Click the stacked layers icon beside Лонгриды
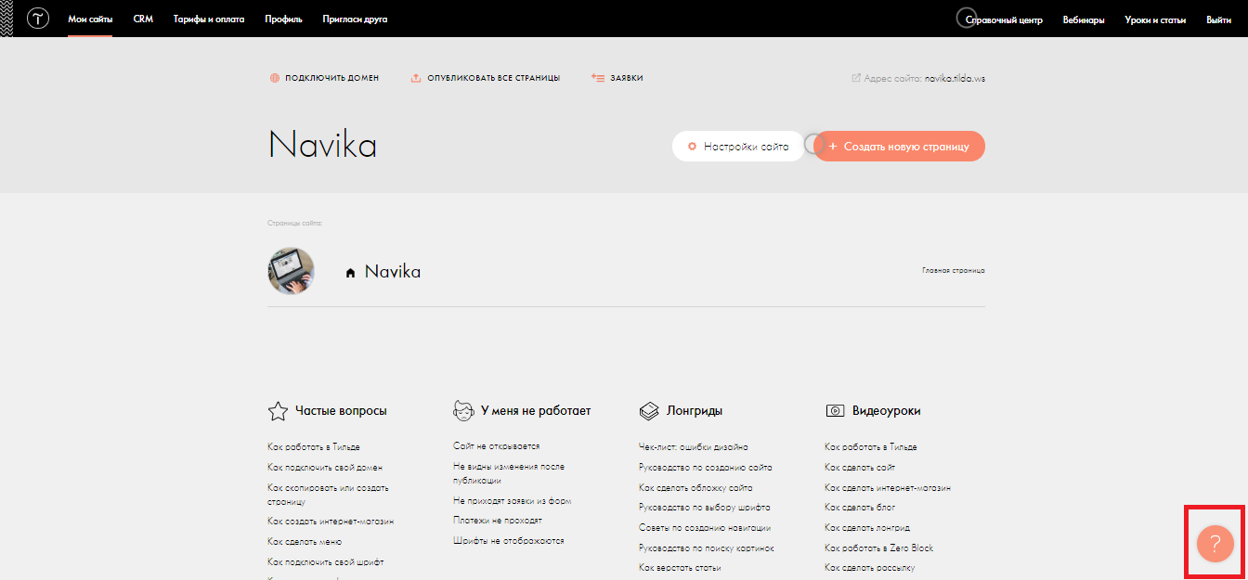Viewport: 1248px width, 580px height. coord(649,410)
